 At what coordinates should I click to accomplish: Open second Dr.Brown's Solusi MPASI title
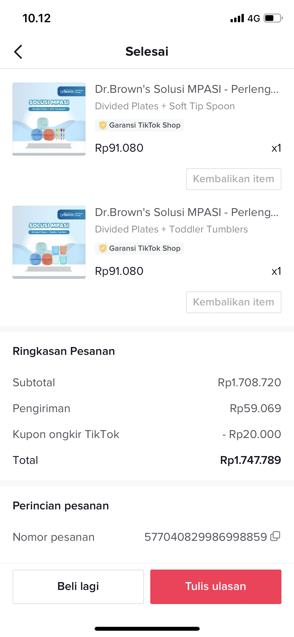pyautogui.click(x=187, y=212)
